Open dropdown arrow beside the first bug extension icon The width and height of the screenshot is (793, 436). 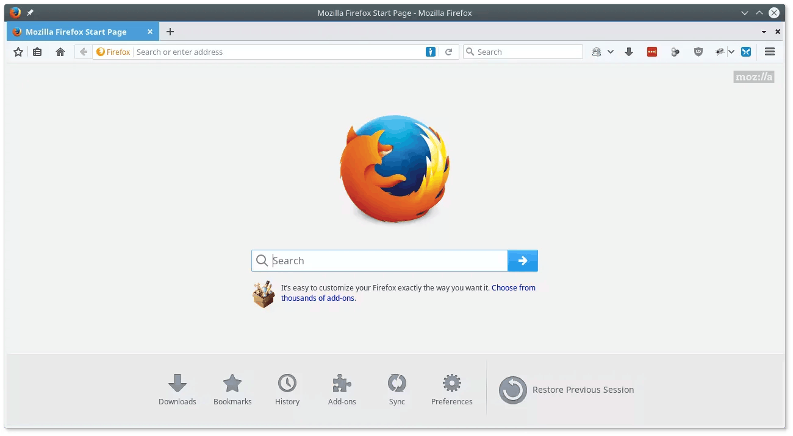[611, 52]
